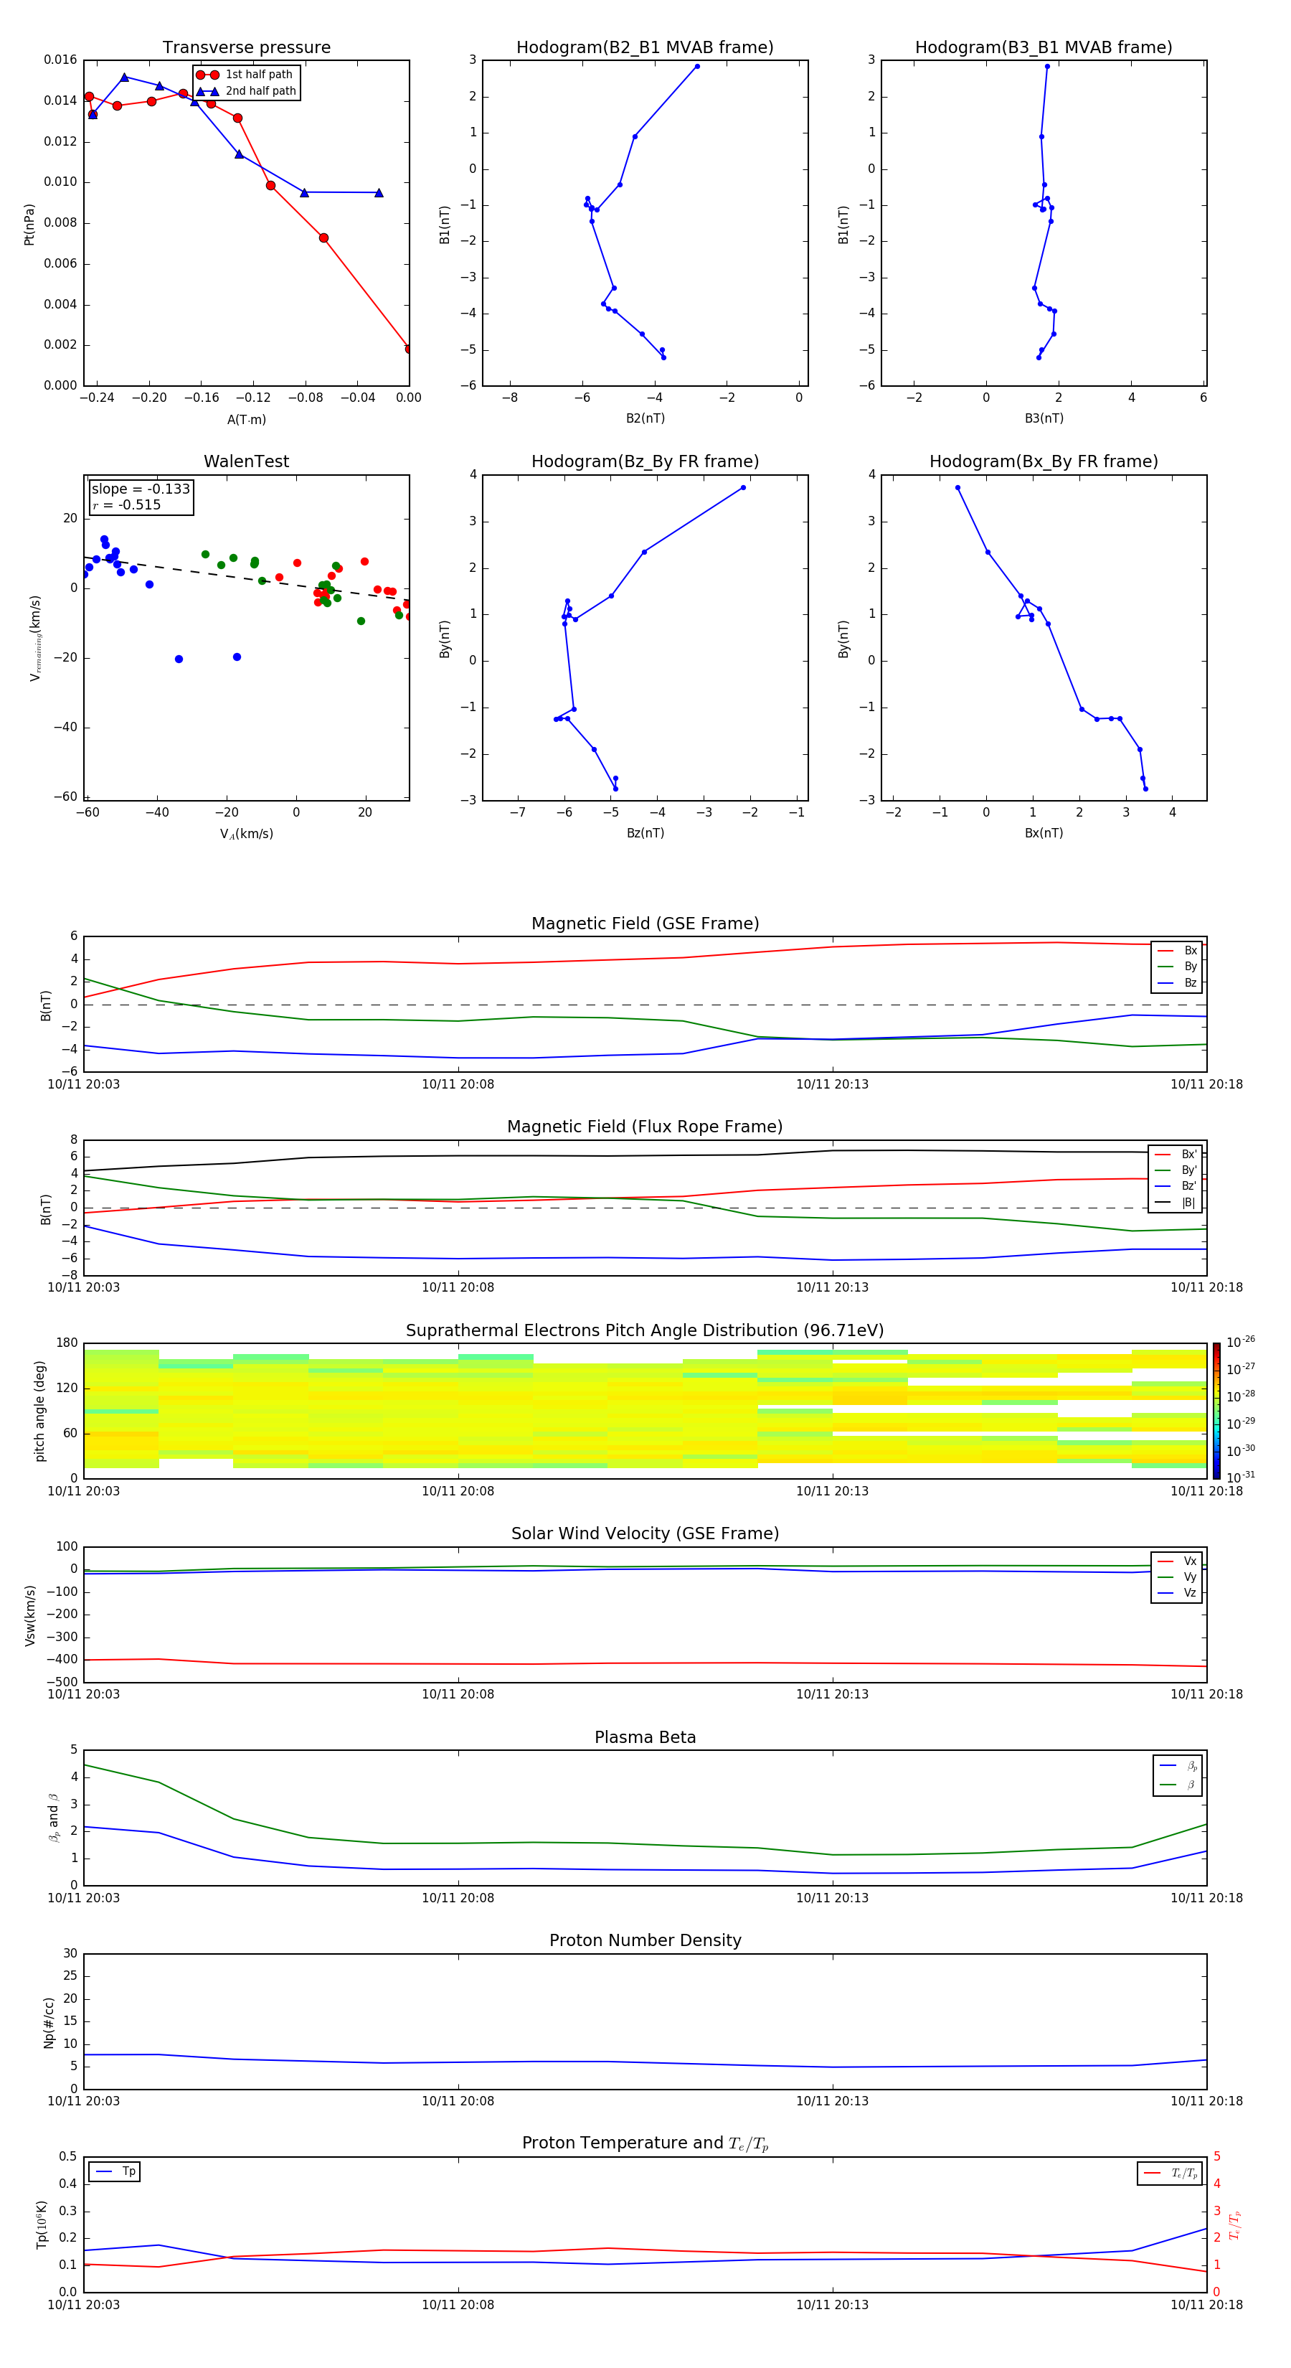Click the 'Pt(nPa)' y-axis label

pyautogui.click(x=29, y=223)
